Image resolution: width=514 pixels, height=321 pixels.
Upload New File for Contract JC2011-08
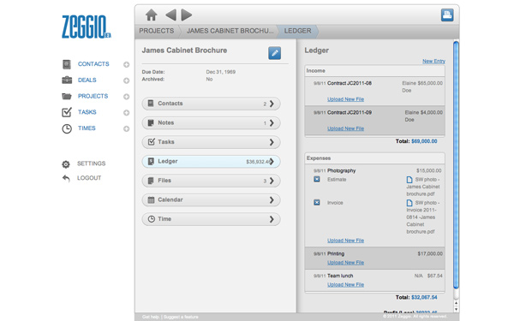(x=345, y=99)
